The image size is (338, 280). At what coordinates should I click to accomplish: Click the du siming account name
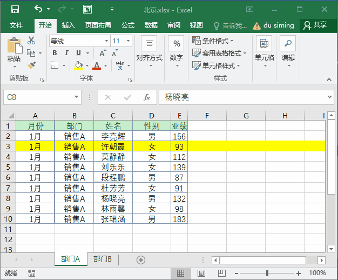pos(279,25)
